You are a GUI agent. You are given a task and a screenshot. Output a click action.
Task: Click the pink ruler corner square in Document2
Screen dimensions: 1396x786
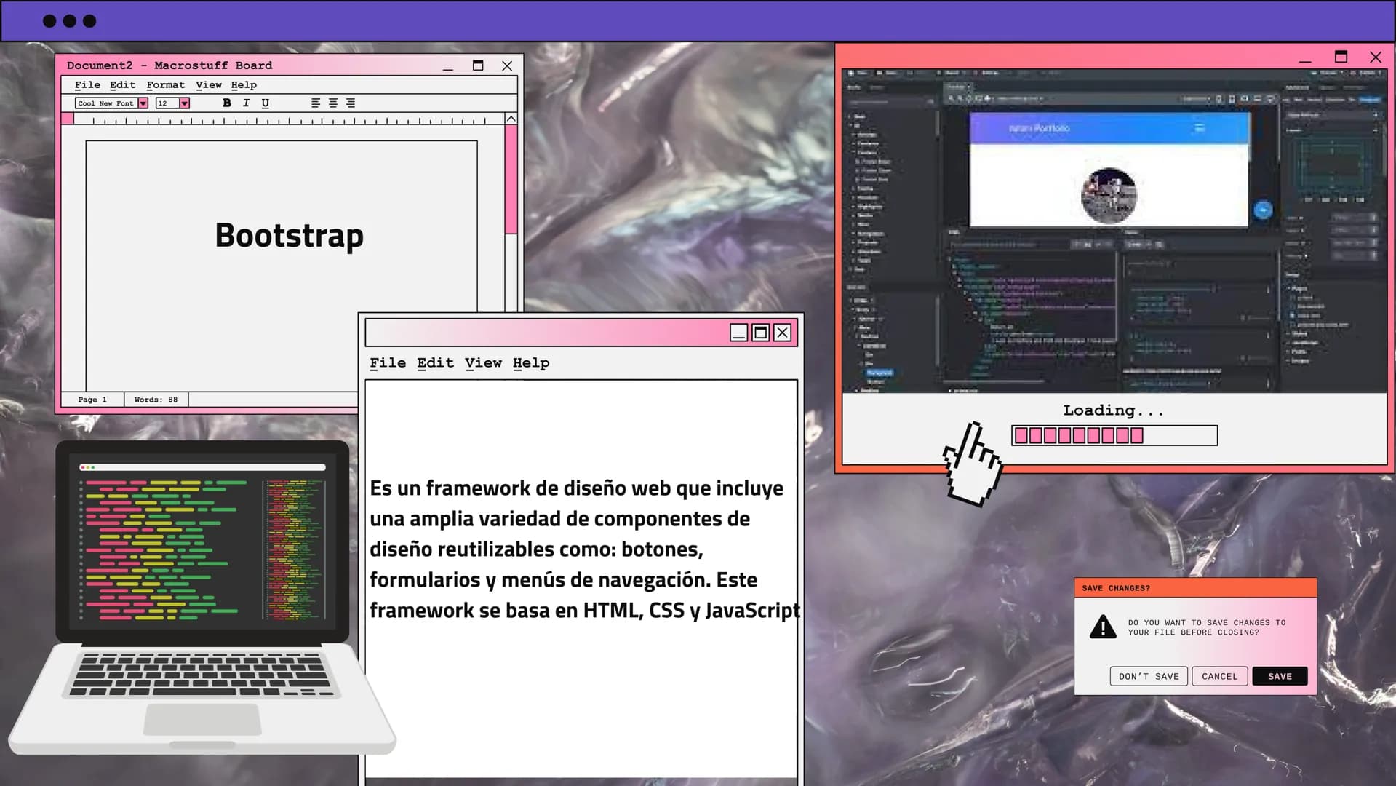coord(68,119)
